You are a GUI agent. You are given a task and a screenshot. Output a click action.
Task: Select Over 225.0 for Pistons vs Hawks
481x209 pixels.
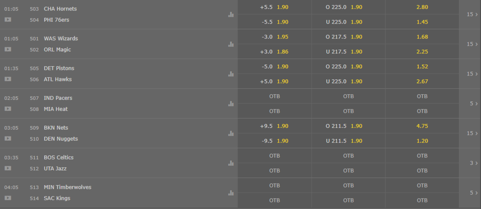point(348,66)
